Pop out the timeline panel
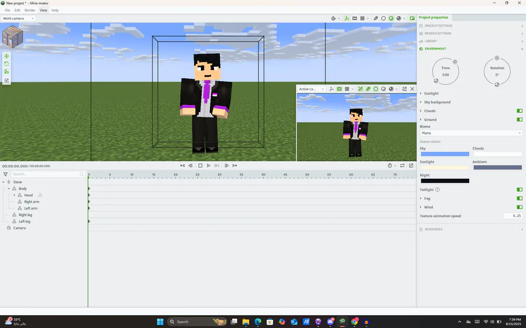The image size is (526, 328). [411, 166]
